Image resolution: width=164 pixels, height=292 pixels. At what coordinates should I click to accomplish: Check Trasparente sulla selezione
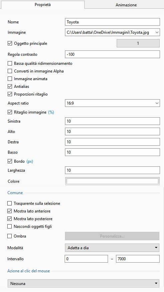click(x=9, y=203)
